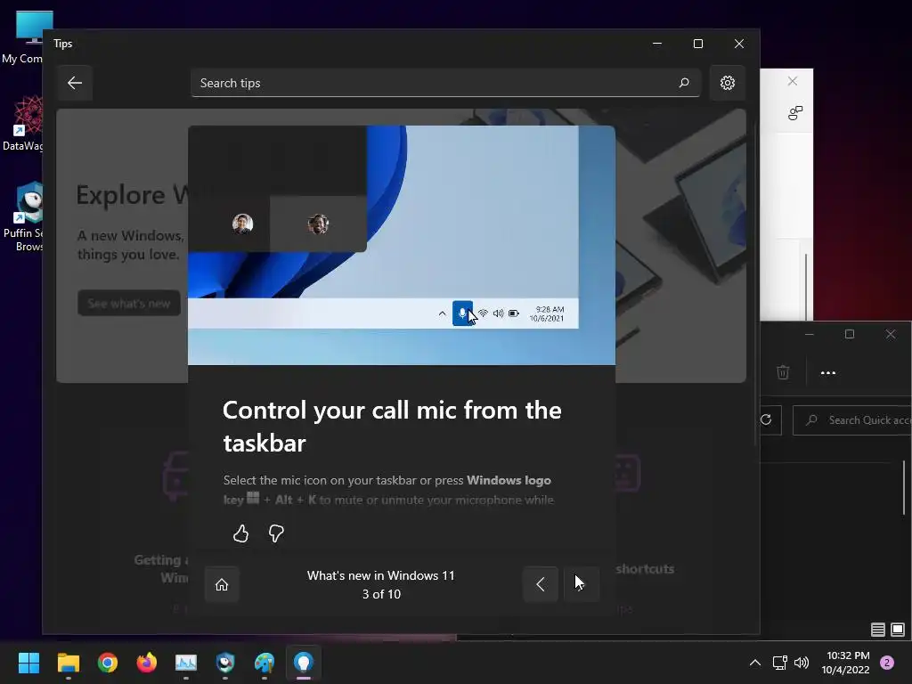
Task: Open the monitoring chart app on taskbar
Action: click(x=186, y=663)
